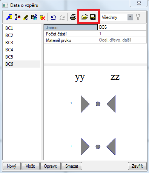The width and height of the screenshot is (149, 173).
Task: Click the value Ocel, dřevo, další
Action: click(x=122, y=40)
